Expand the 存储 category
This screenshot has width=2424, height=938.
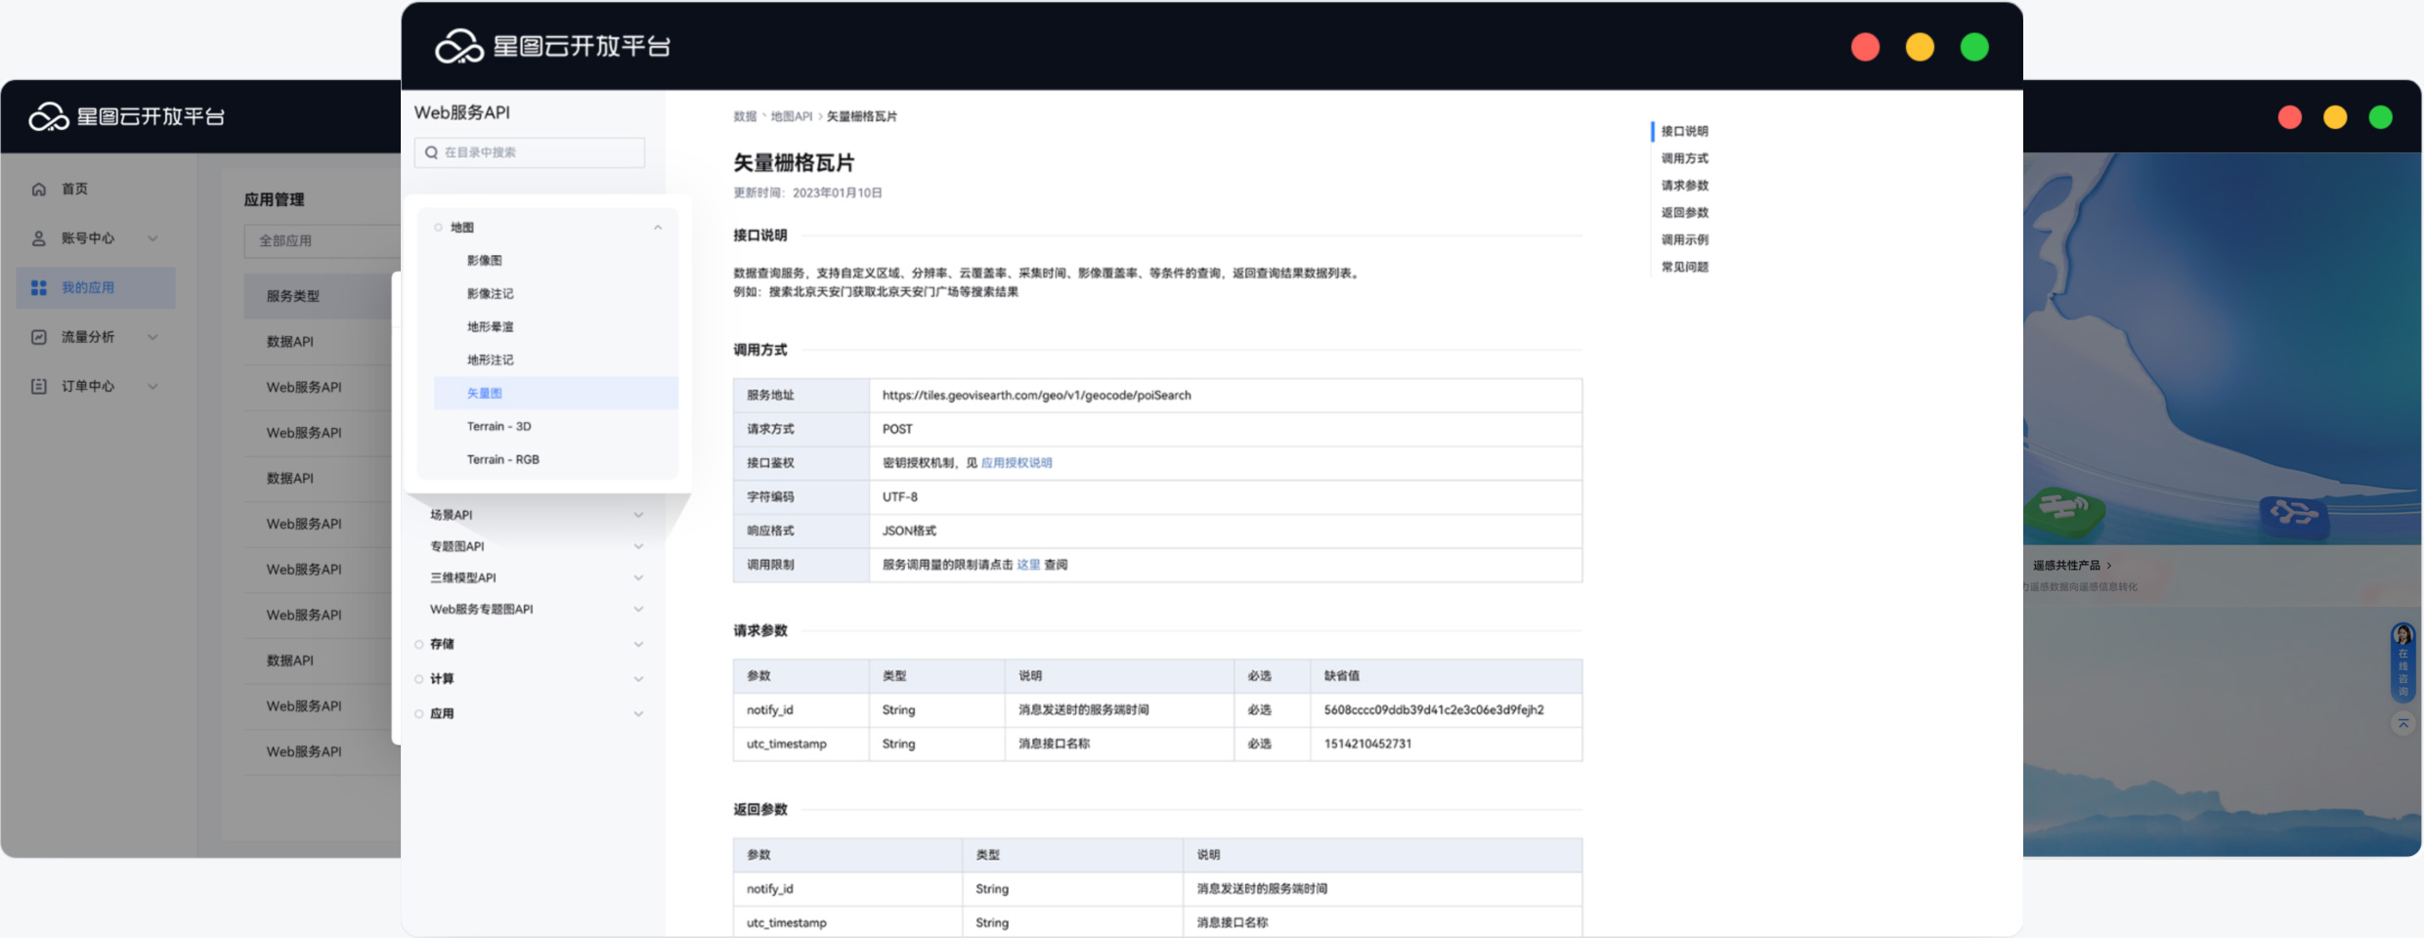coord(638,645)
